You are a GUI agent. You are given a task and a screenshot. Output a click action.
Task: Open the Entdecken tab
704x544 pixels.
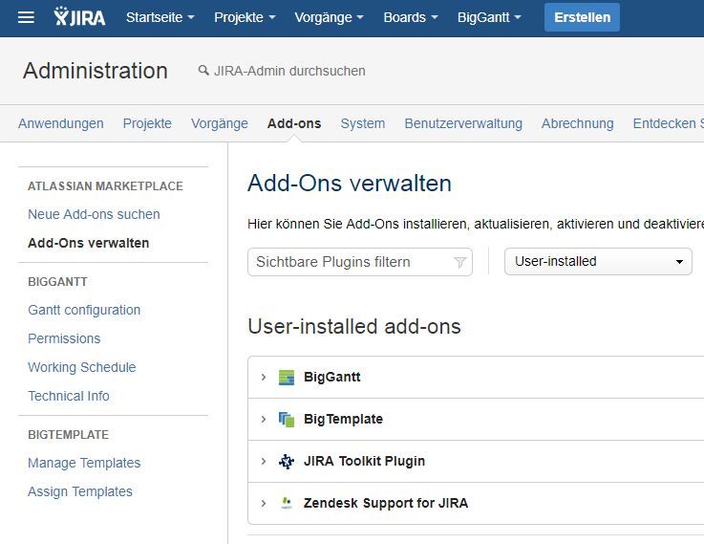[668, 123]
